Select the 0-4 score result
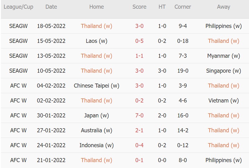 (x=139, y=145)
